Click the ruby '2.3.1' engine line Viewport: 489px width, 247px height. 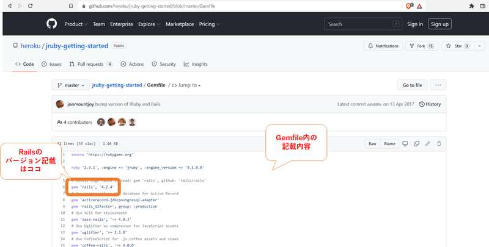[x=138, y=167]
